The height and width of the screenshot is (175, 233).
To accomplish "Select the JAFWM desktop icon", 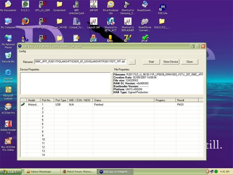I will (x=93, y=6).
